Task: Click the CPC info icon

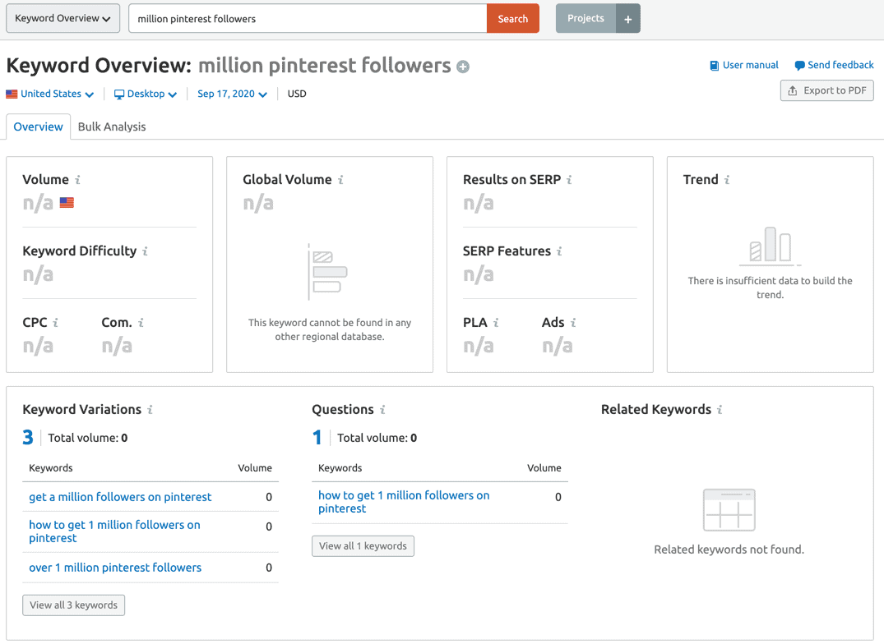Action: point(55,323)
